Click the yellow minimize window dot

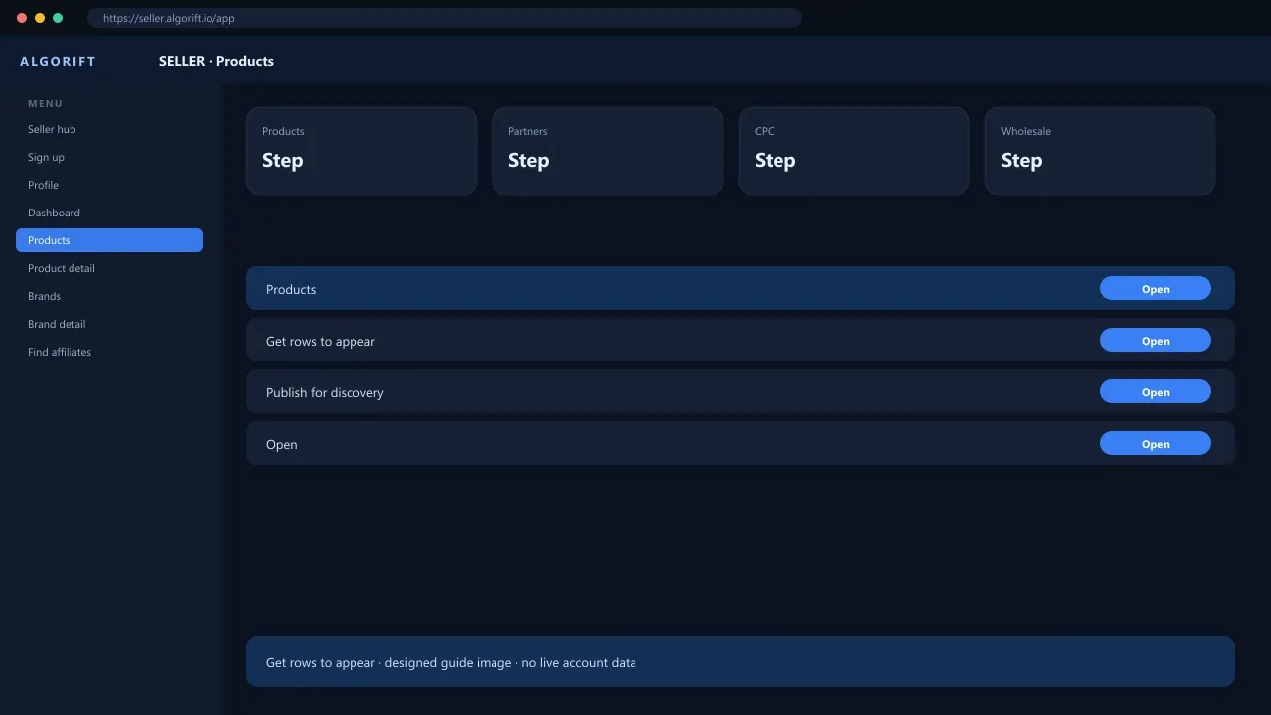click(x=40, y=18)
